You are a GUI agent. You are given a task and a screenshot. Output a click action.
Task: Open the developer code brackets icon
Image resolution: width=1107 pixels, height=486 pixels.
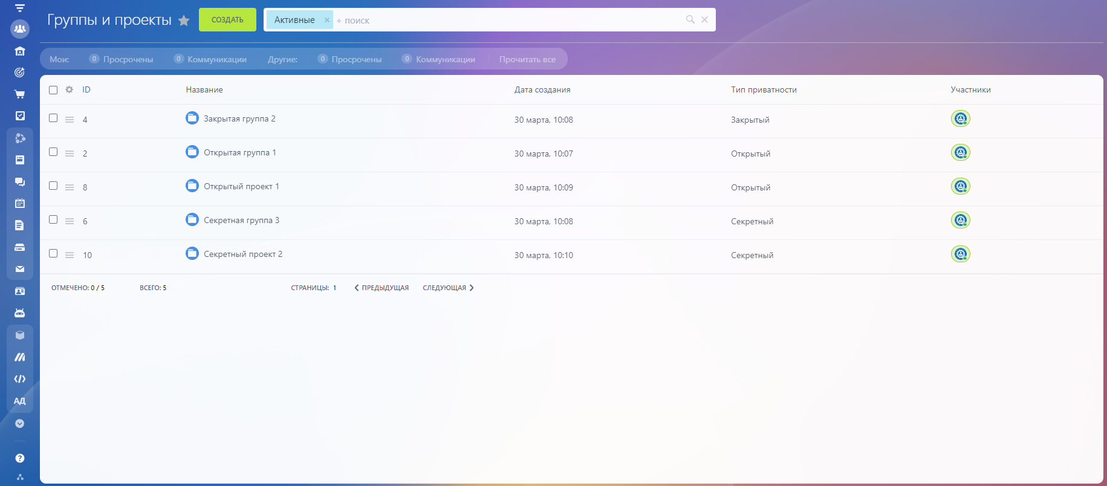tap(20, 379)
